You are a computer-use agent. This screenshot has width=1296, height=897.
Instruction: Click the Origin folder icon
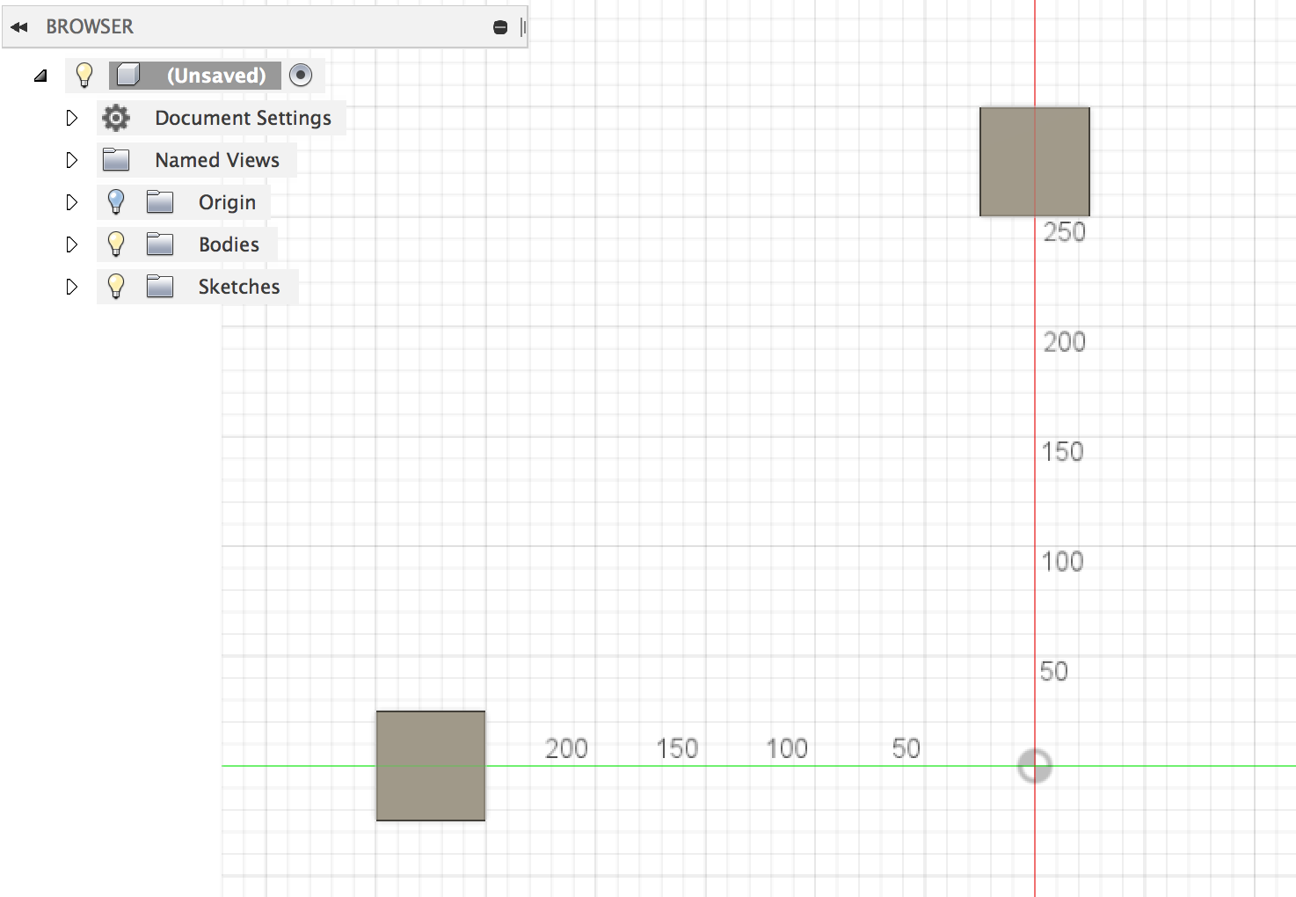(160, 202)
